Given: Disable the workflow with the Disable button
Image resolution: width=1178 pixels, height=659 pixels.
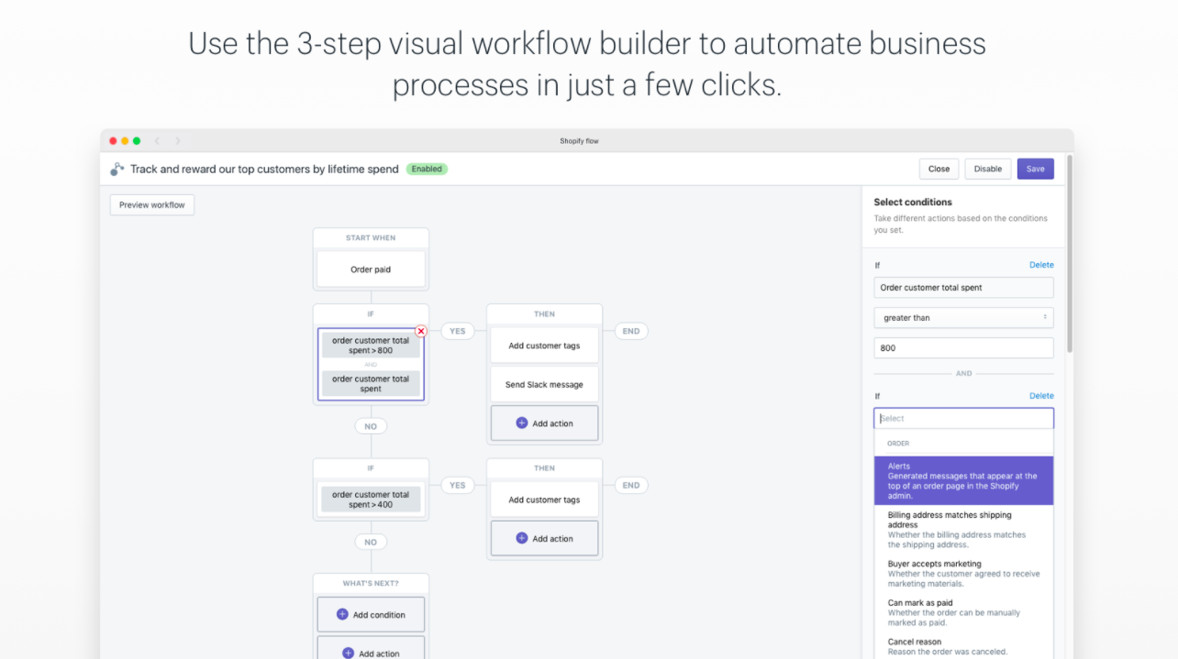Looking at the screenshot, I should pos(987,169).
